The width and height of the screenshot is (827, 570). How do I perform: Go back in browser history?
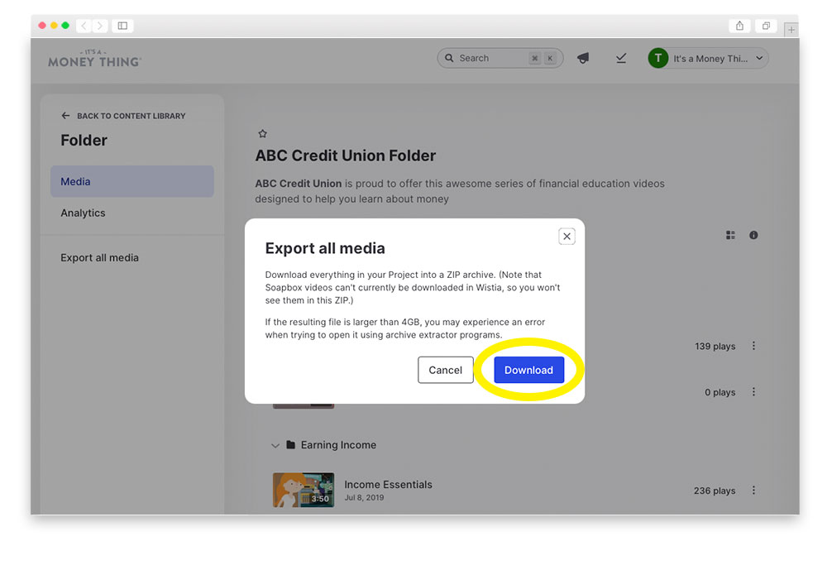(x=84, y=26)
